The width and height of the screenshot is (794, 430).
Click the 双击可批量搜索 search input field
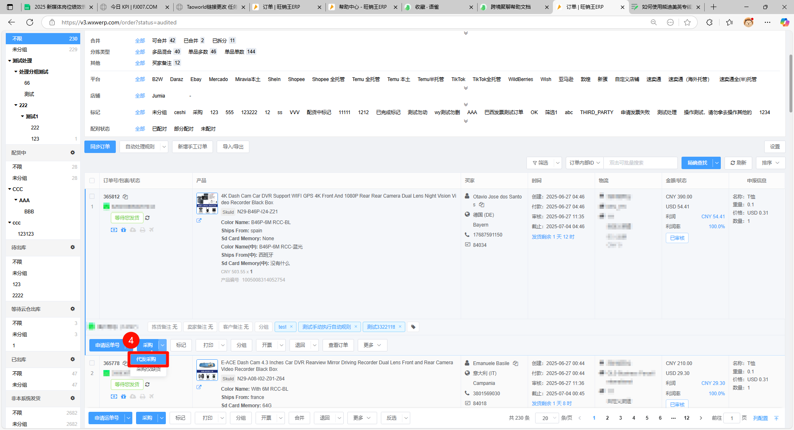coord(641,163)
